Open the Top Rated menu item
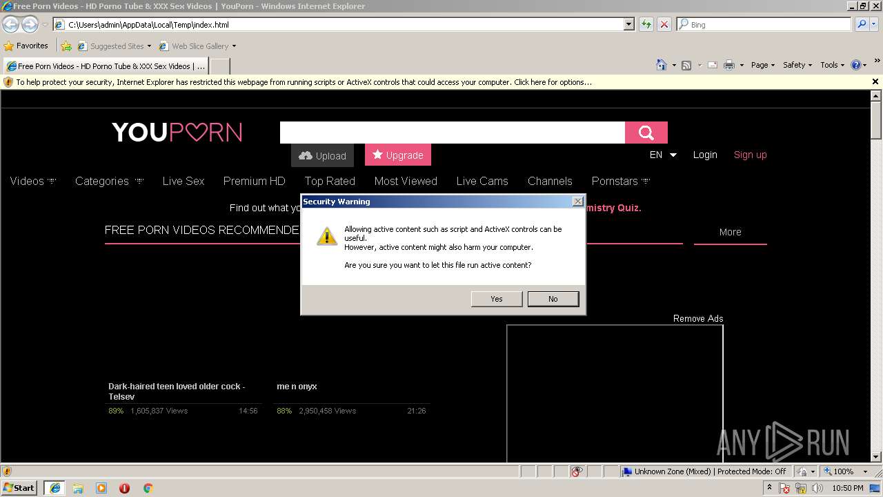 pos(330,181)
